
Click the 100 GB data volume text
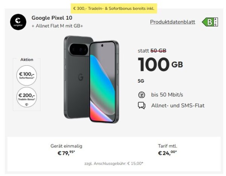pos(160,65)
